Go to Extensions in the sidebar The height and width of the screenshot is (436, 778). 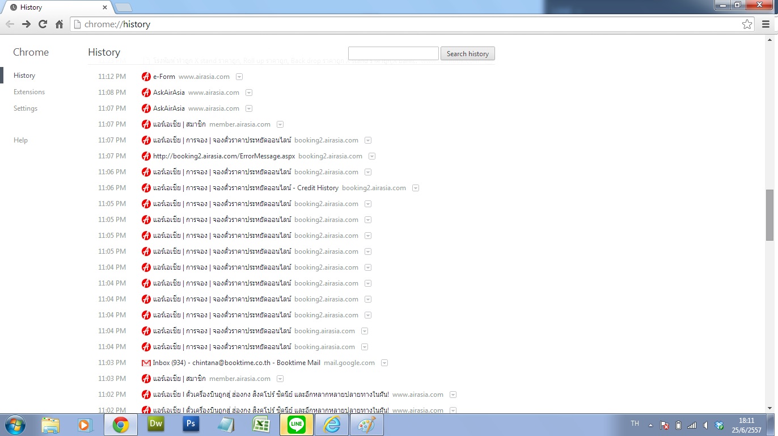click(x=29, y=92)
